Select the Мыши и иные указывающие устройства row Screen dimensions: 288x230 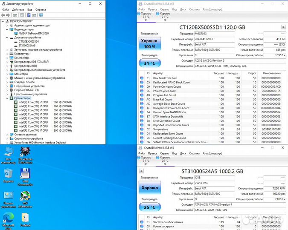pyautogui.click(x=40, y=78)
